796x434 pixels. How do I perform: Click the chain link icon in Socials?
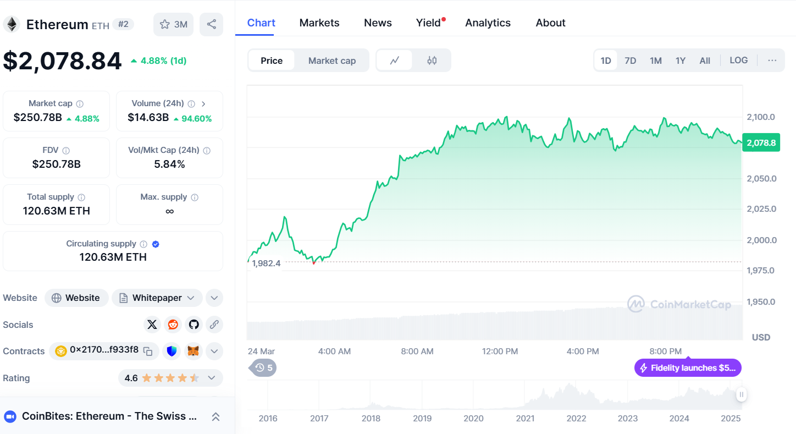(x=214, y=325)
